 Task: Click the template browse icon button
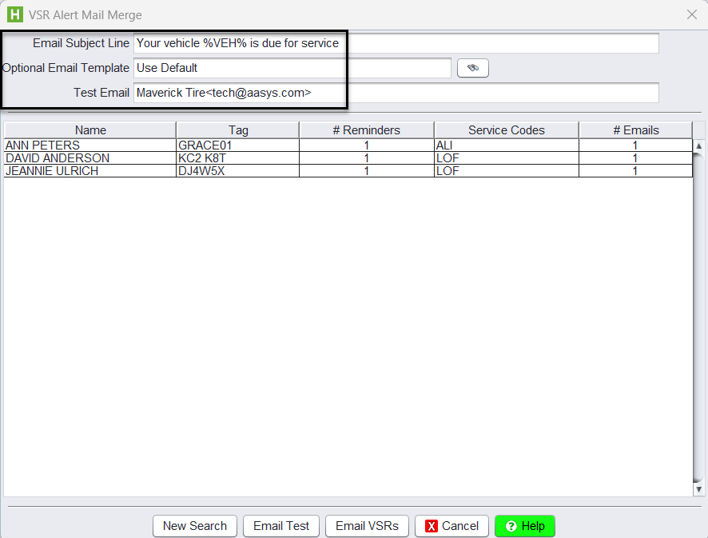pos(472,69)
